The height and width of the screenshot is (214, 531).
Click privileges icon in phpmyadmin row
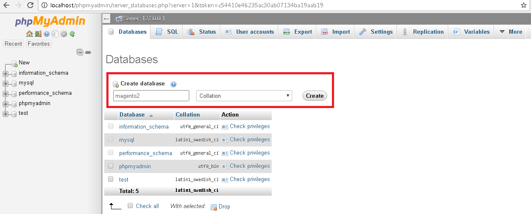tap(225, 167)
